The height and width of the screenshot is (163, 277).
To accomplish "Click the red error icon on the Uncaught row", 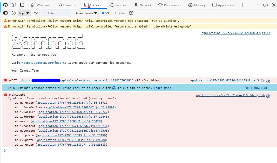I will coord(5,95).
